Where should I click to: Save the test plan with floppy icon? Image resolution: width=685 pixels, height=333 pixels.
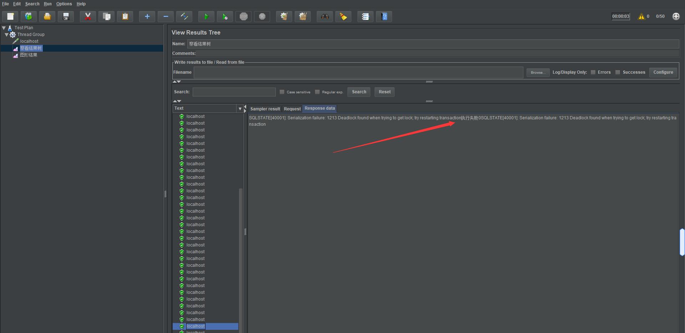click(66, 16)
